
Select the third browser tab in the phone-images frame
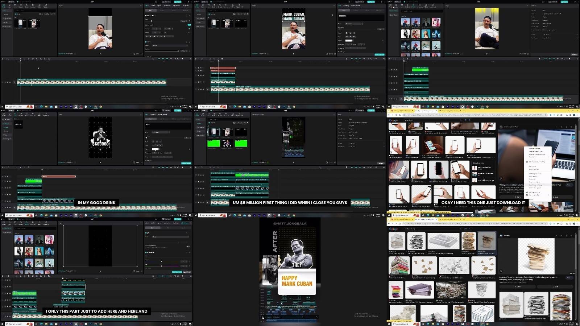coord(450,111)
